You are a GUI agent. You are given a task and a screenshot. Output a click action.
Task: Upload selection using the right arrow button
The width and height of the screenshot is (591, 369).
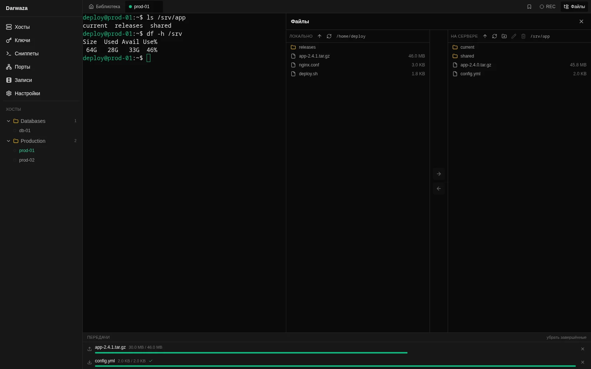tap(439, 174)
